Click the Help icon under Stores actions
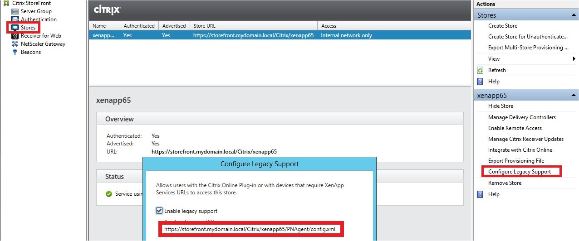This screenshot has width=579, height=241. 481,82
